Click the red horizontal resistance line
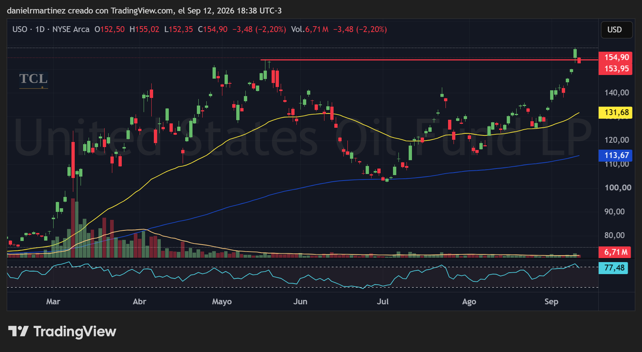Image resolution: width=642 pixels, height=352 pixels. pyautogui.click(x=429, y=60)
